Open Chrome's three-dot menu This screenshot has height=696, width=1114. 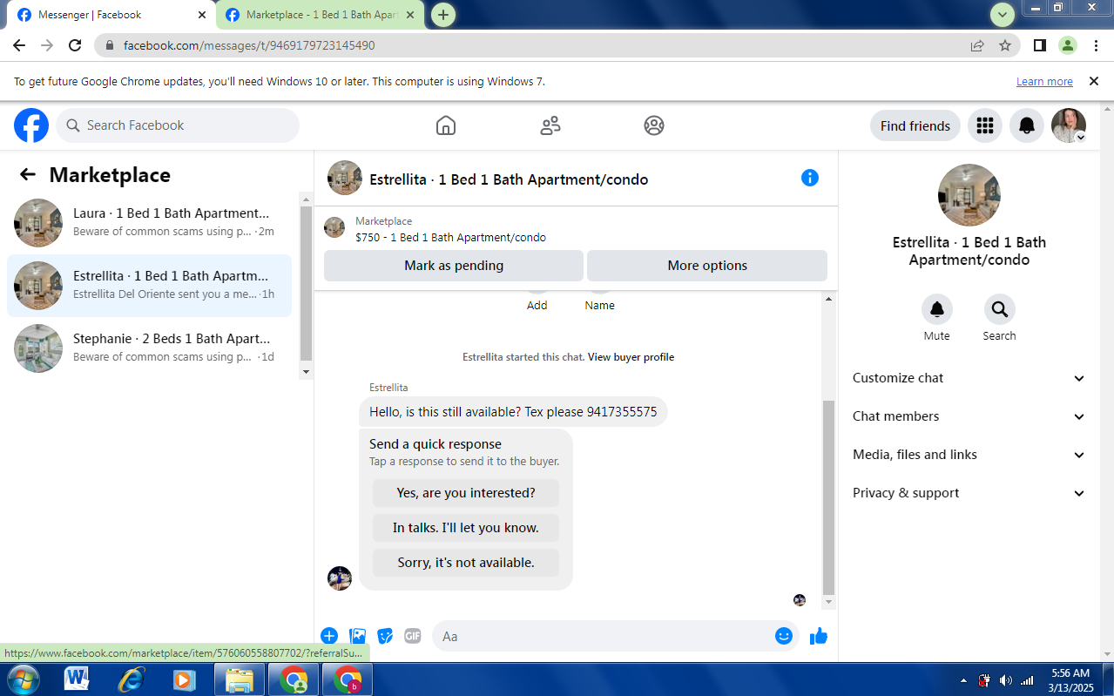1097,45
